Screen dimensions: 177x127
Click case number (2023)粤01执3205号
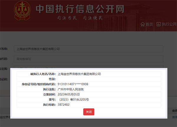click(x=74, y=100)
